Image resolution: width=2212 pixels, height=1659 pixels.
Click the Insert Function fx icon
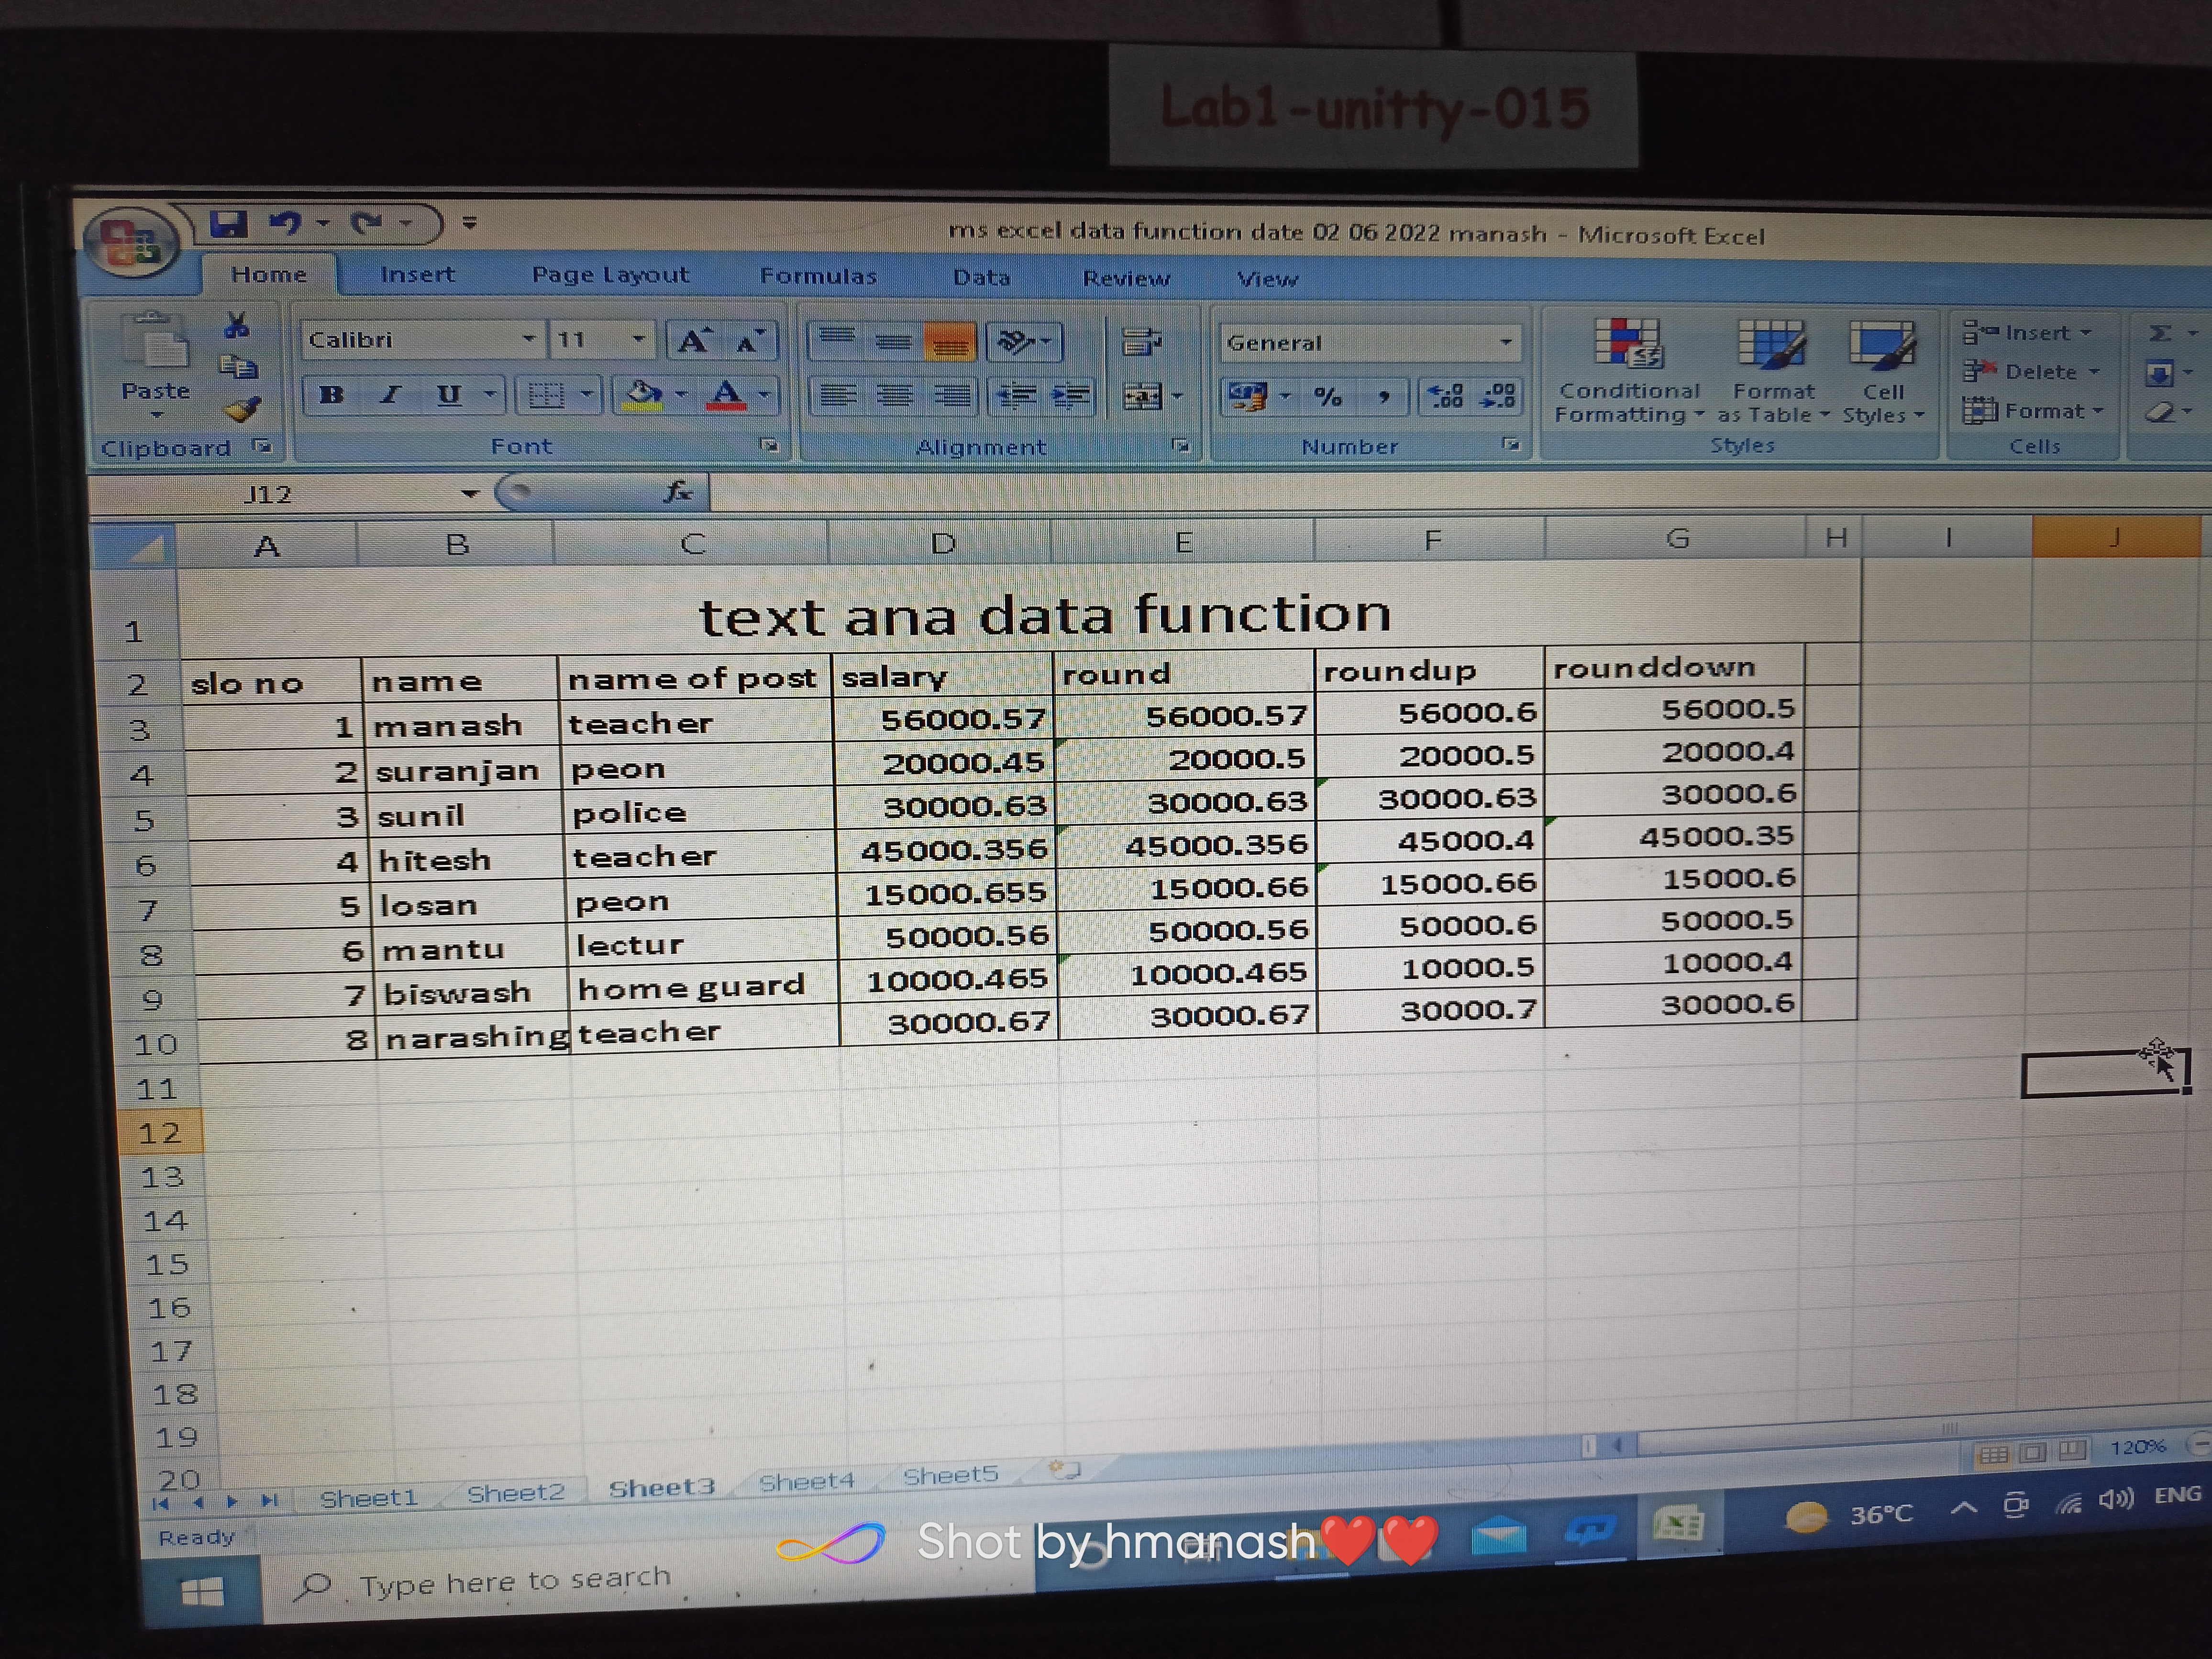click(x=677, y=491)
